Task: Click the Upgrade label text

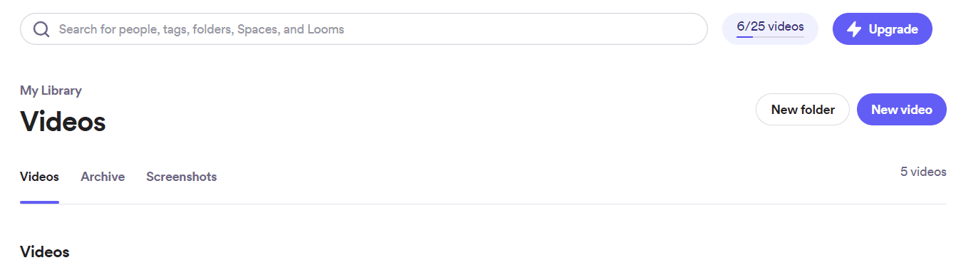Action: 893,29
